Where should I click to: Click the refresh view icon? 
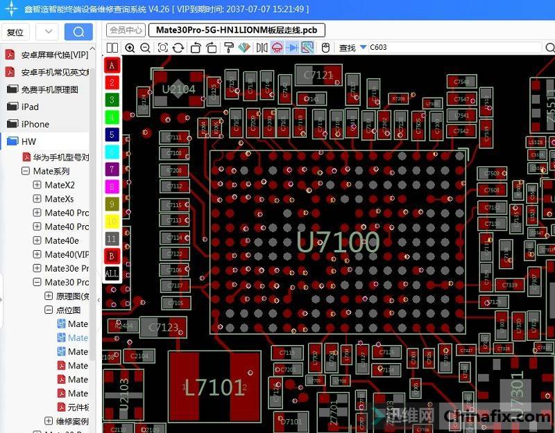[x=178, y=48]
